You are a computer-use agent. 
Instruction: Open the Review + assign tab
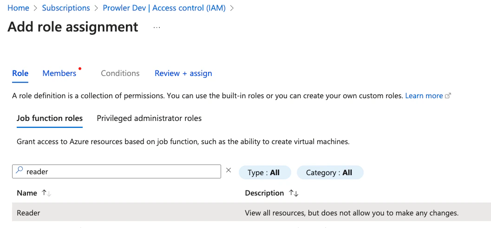pos(183,73)
